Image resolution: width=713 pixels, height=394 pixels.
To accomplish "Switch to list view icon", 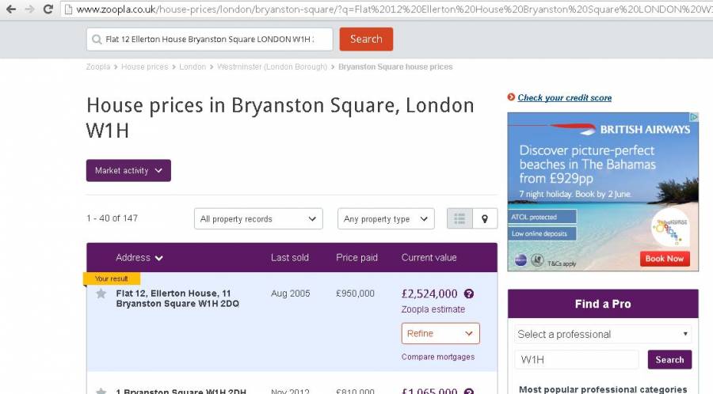I will [x=459, y=219].
